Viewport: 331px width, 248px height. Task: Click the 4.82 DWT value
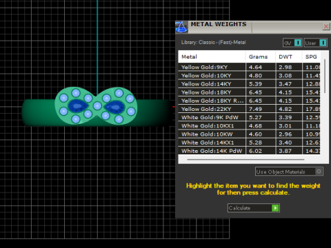285,109
